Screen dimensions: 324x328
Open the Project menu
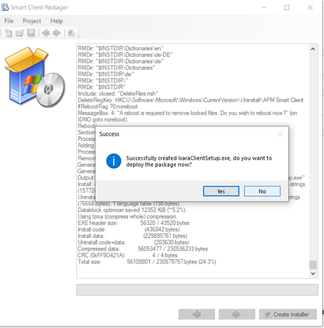pyautogui.click(x=32, y=21)
